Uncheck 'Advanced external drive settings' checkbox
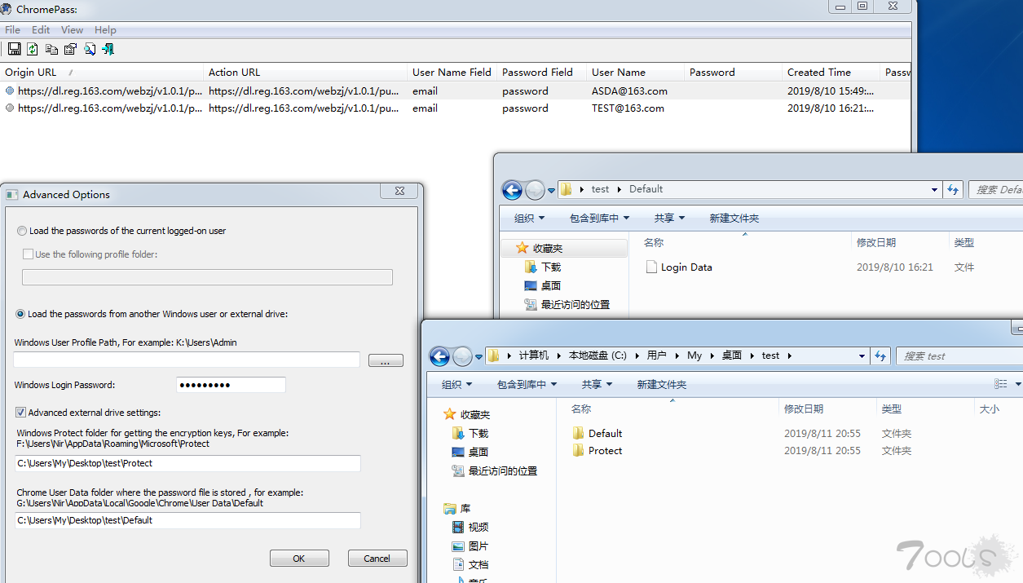1023x583 pixels. (21, 413)
